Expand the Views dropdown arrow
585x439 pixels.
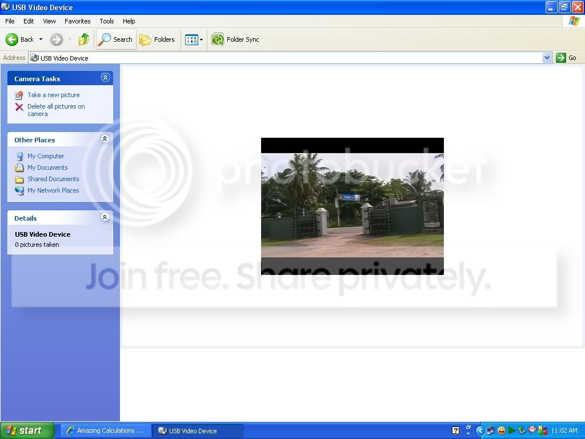(202, 39)
